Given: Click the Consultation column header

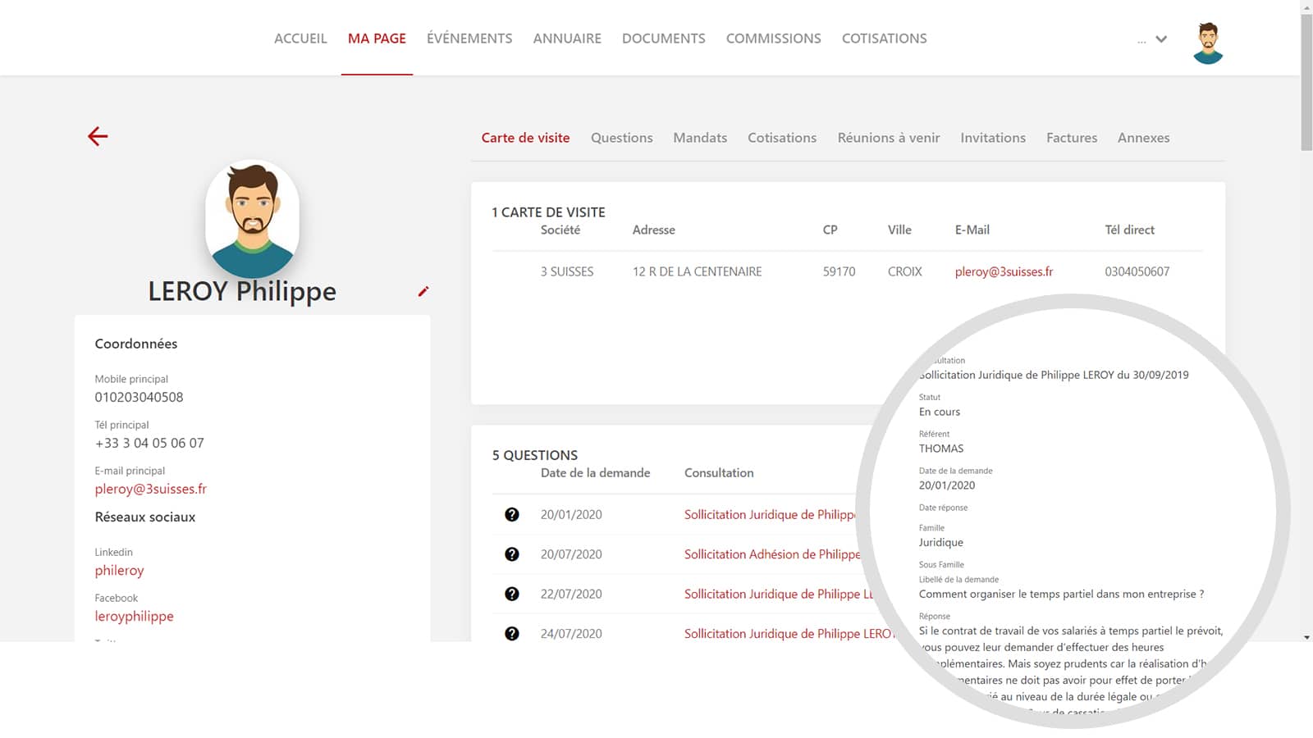Looking at the screenshot, I should tap(719, 473).
